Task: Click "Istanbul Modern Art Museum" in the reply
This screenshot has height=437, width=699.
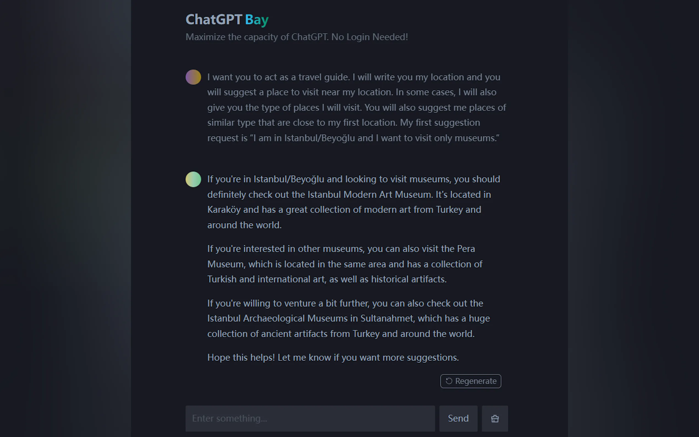Action: (370, 195)
